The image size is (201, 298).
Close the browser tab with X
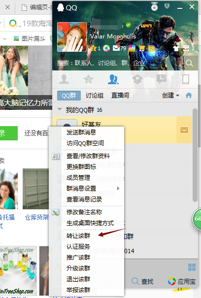pyautogui.click(x=7, y=7)
